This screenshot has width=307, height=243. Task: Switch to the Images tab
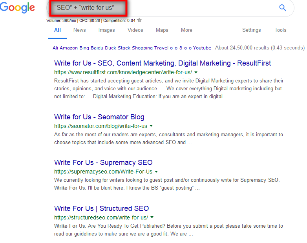tap(106, 30)
